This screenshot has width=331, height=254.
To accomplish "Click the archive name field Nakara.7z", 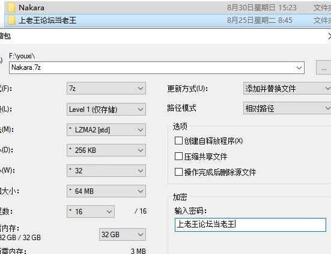I will click(x=157, y=67).
